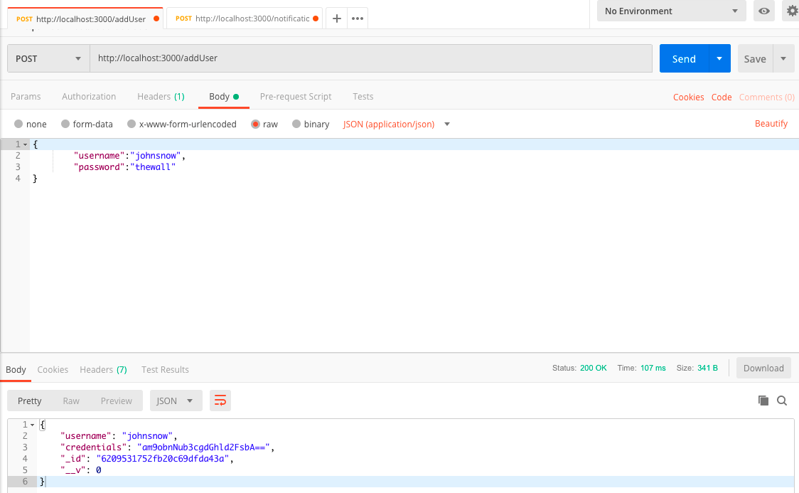This screenshot has width=799, height=493.
Task: Click the username line in request body
Action: click(129, 156)
